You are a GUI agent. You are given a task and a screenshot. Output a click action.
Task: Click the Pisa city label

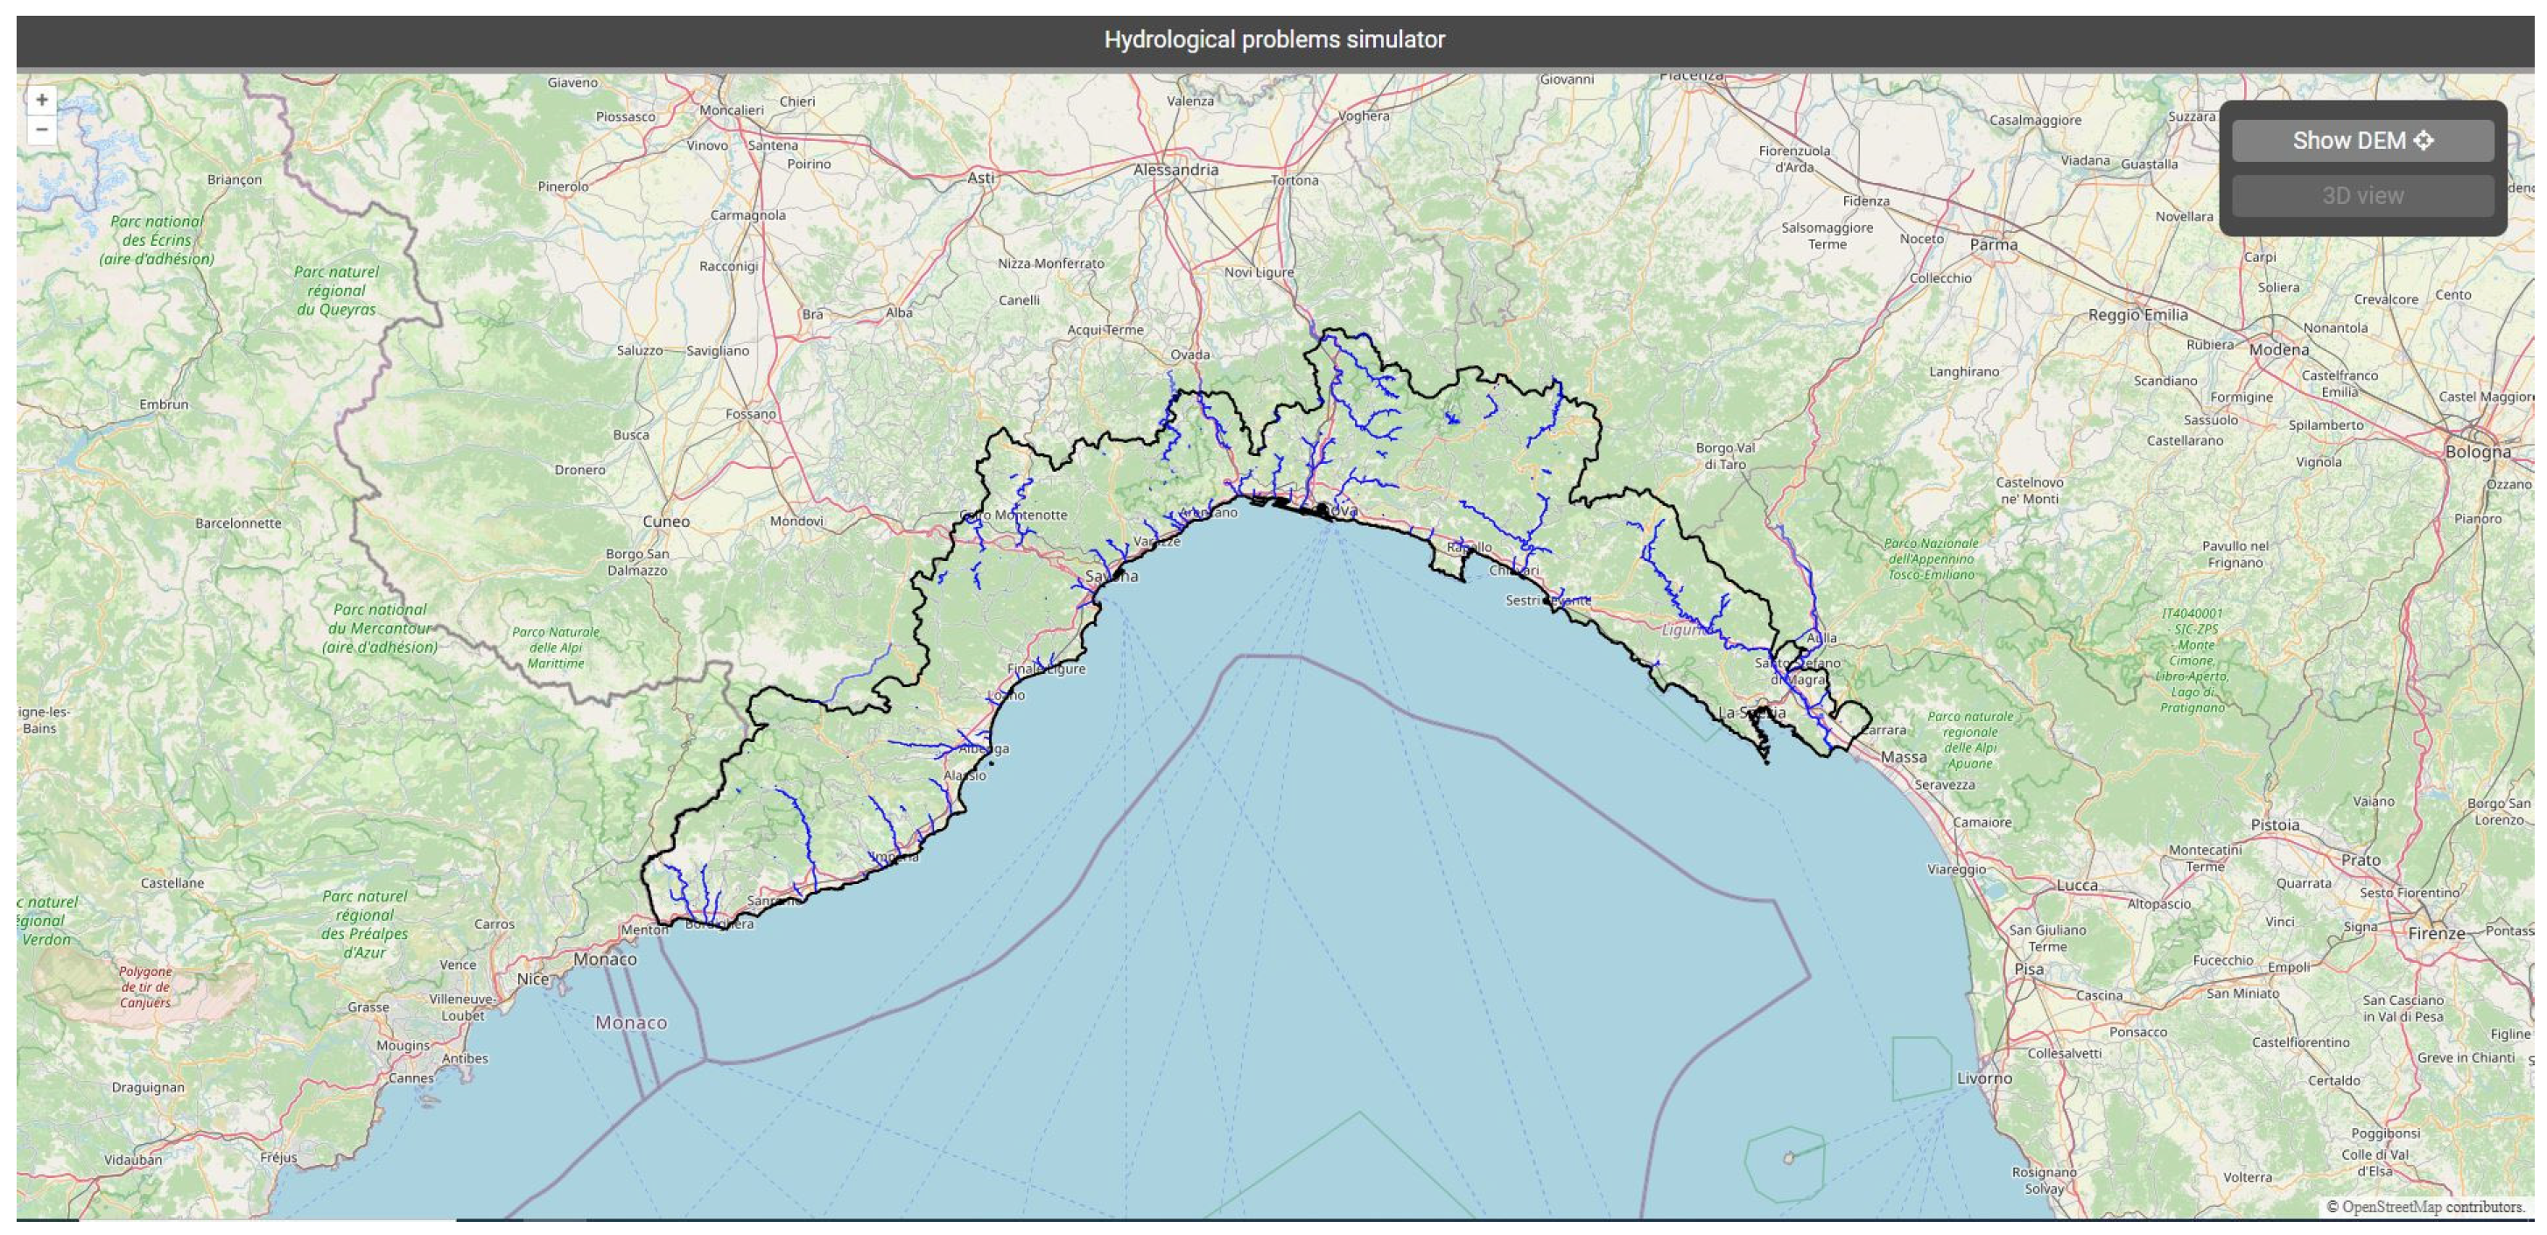[2029, 969]
